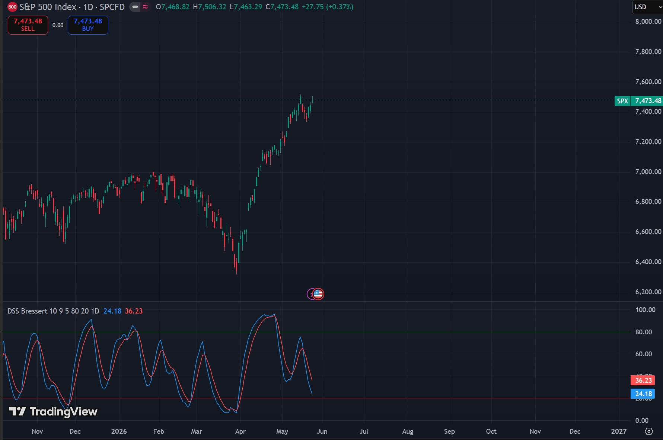Click red 36.23 value in indicator legend
Image resolution: width=663 pixels, height=440 pixels.
tap(134, 311)
